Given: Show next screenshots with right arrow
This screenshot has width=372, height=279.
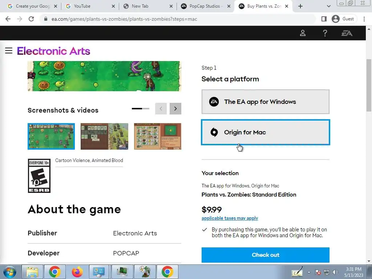Looking at the screenshot, I should coord(175,109).
